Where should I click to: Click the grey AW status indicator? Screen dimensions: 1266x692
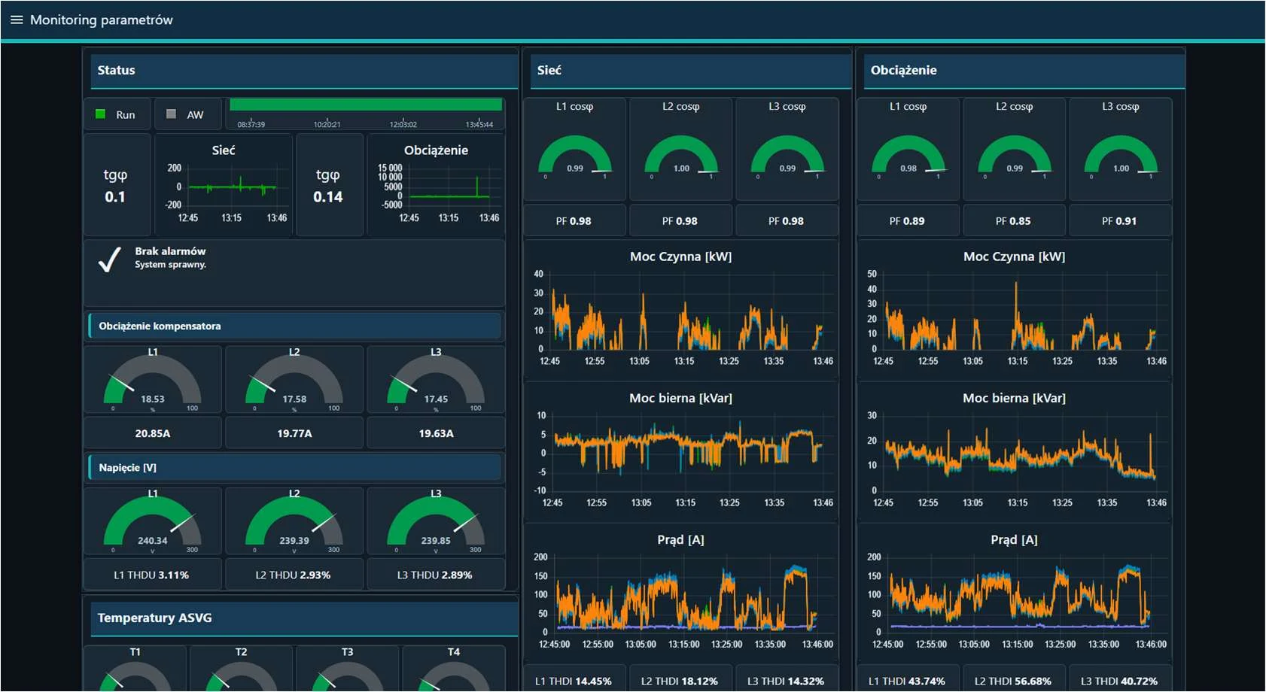click(x=171, y=114)
